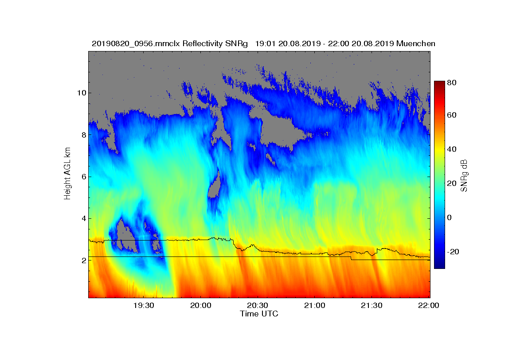Click the 'Time UTC' axis label

pyautogui.click(x=259, y=314)
